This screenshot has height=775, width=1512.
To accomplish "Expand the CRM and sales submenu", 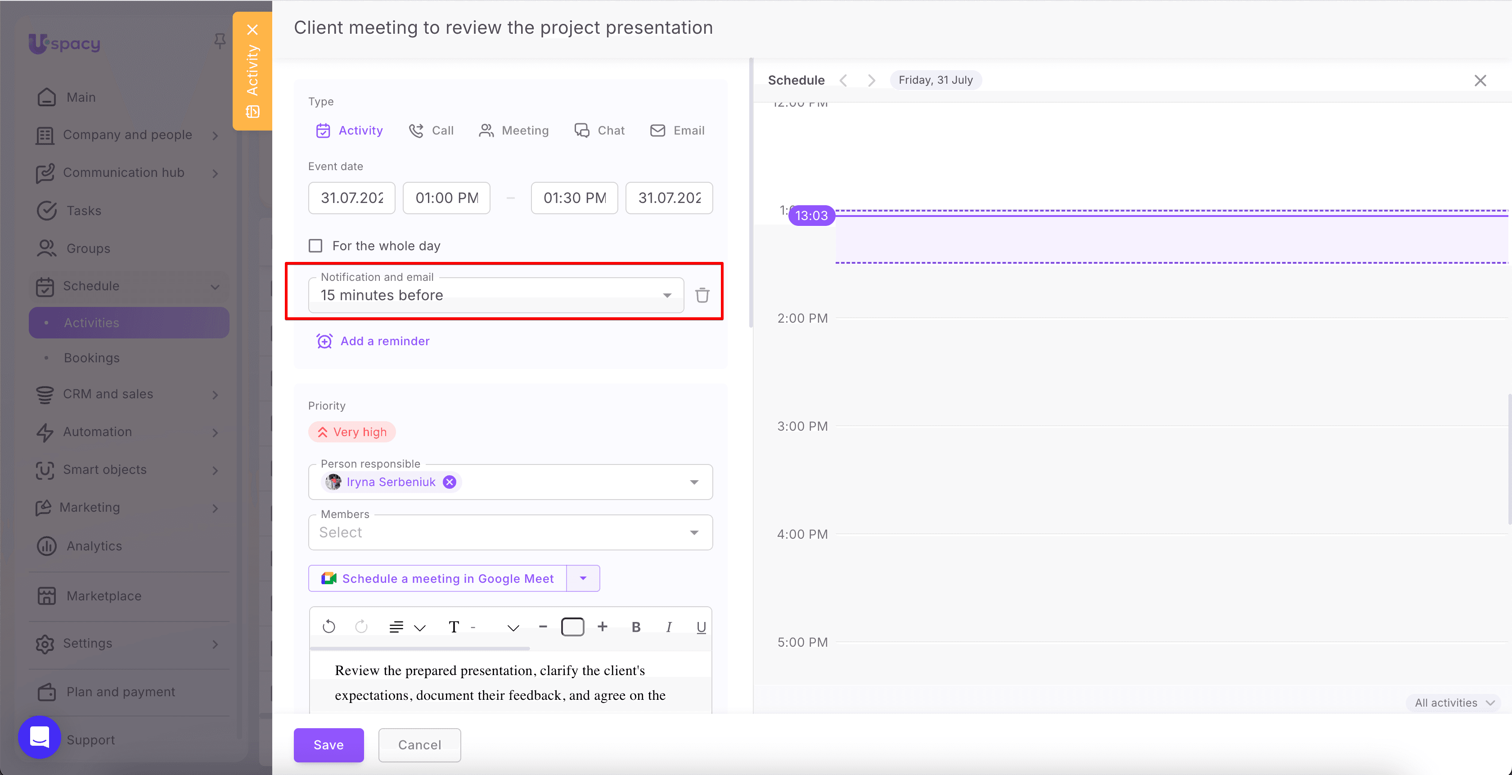I will [216, 395].
